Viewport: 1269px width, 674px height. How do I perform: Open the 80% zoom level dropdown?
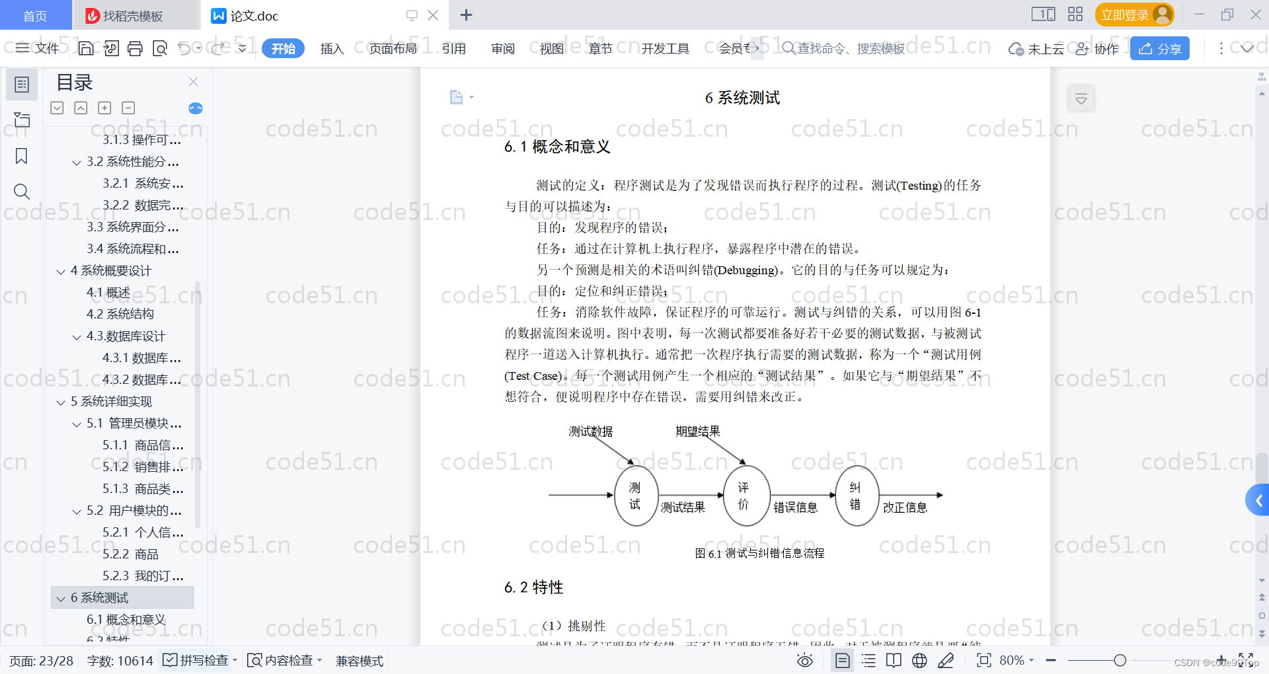pos(1016,660)
